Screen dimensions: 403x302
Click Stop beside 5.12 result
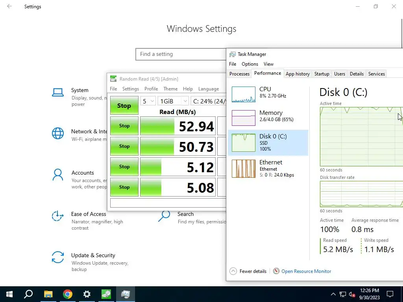[124, 167]
